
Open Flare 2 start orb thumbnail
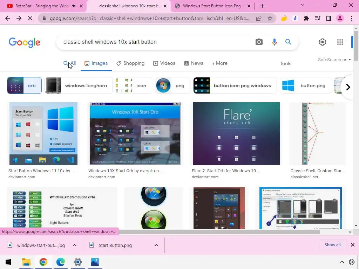pos(236,134)
